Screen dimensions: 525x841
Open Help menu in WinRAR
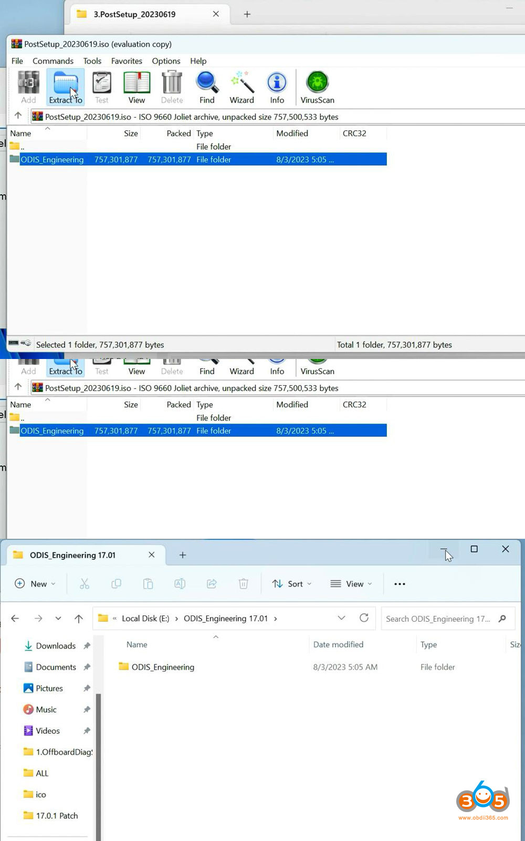(198, 61)
